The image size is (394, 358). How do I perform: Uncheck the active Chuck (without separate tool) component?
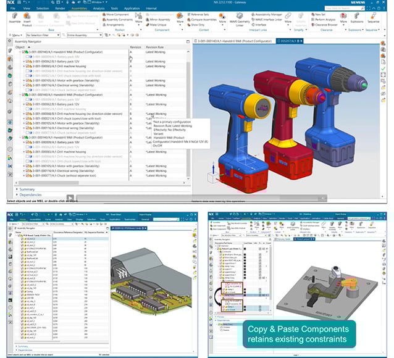[27, 176]
